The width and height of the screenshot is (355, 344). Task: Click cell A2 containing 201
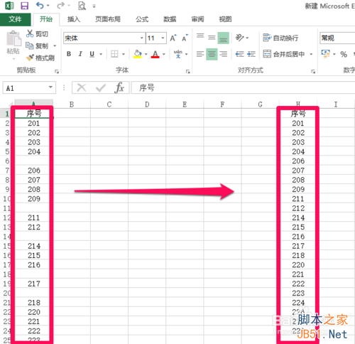33,123
